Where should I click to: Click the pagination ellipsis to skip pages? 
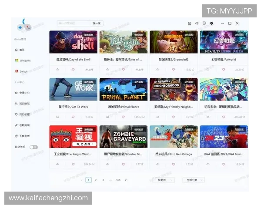pyautogui.click(x=110, y=180)
